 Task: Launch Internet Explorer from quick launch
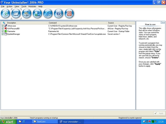click(24, 122)
